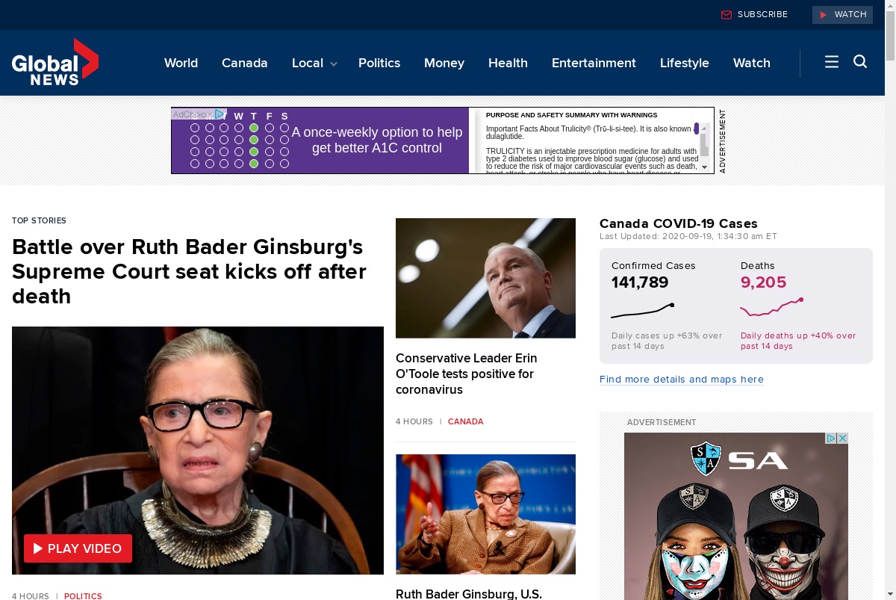Click the Canada category tag

point(466,421)
